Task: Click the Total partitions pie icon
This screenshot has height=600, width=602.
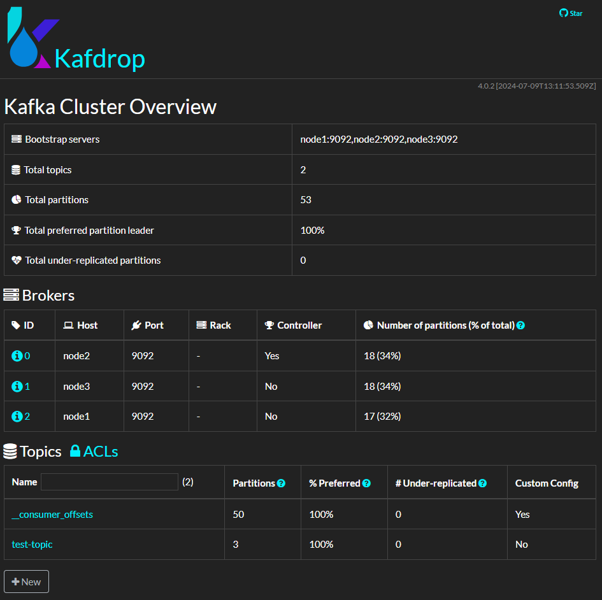Action: (x=16, y=199)
